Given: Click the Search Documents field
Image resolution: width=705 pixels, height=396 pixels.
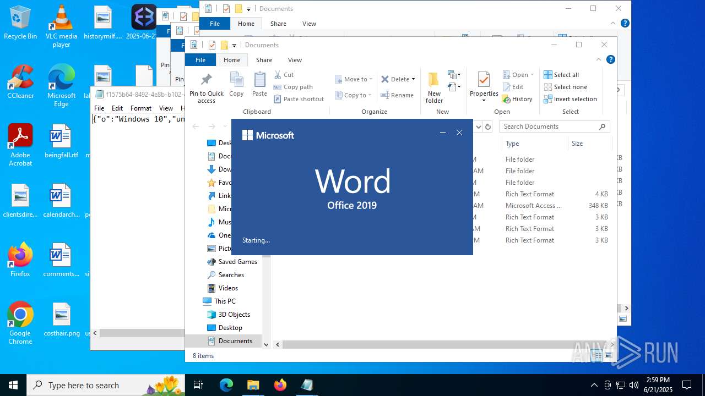Looking at the screenshot, I should pyautogui.click(x=555, y=127).
